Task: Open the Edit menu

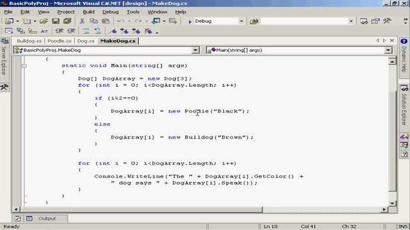Action: tap(25, 12)
